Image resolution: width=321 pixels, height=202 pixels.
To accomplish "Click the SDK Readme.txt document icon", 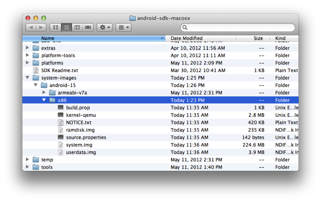I will [x=36, y=70].
